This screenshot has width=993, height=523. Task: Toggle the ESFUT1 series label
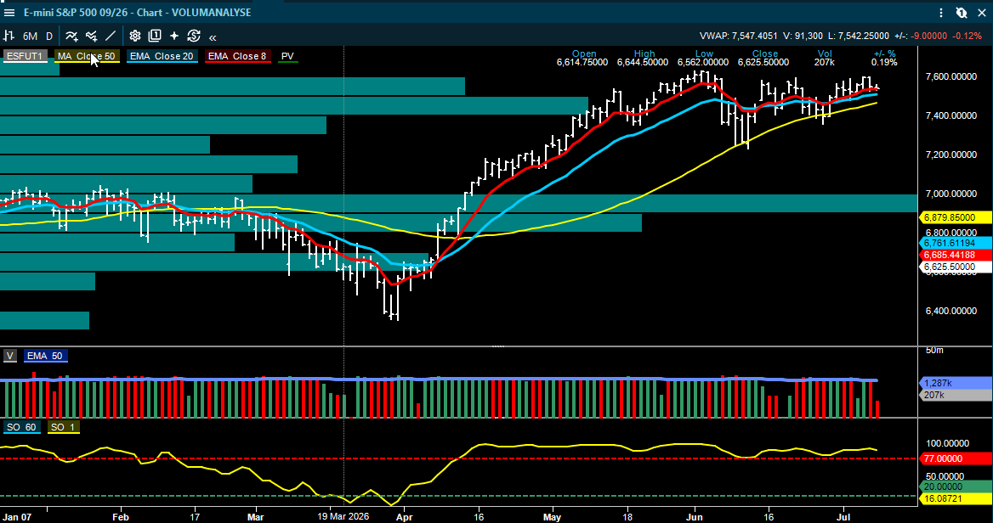click(25, 56)
